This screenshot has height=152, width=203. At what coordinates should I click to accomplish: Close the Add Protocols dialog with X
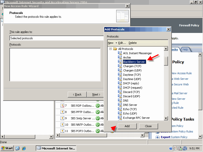point(168,29)
